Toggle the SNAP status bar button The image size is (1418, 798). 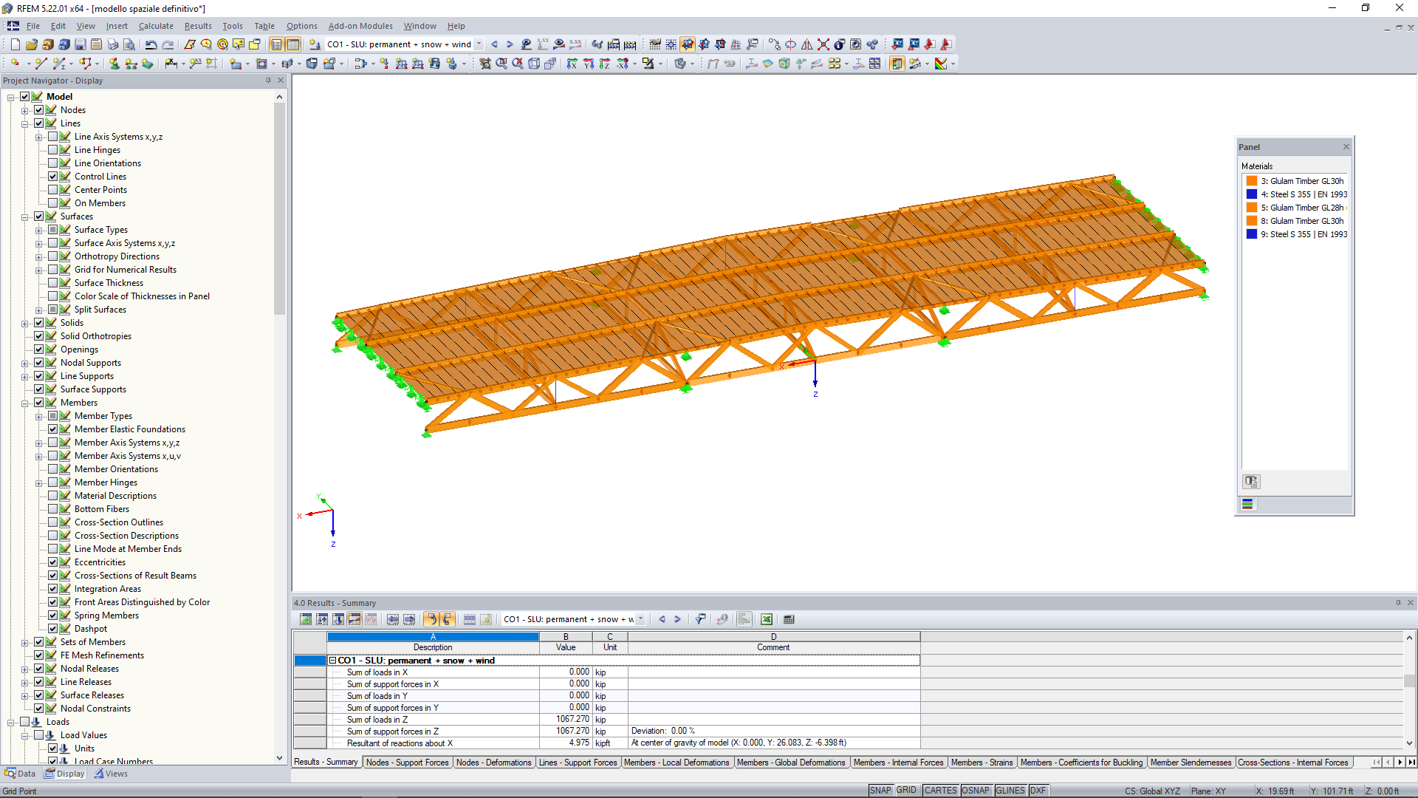click(880, 791)
